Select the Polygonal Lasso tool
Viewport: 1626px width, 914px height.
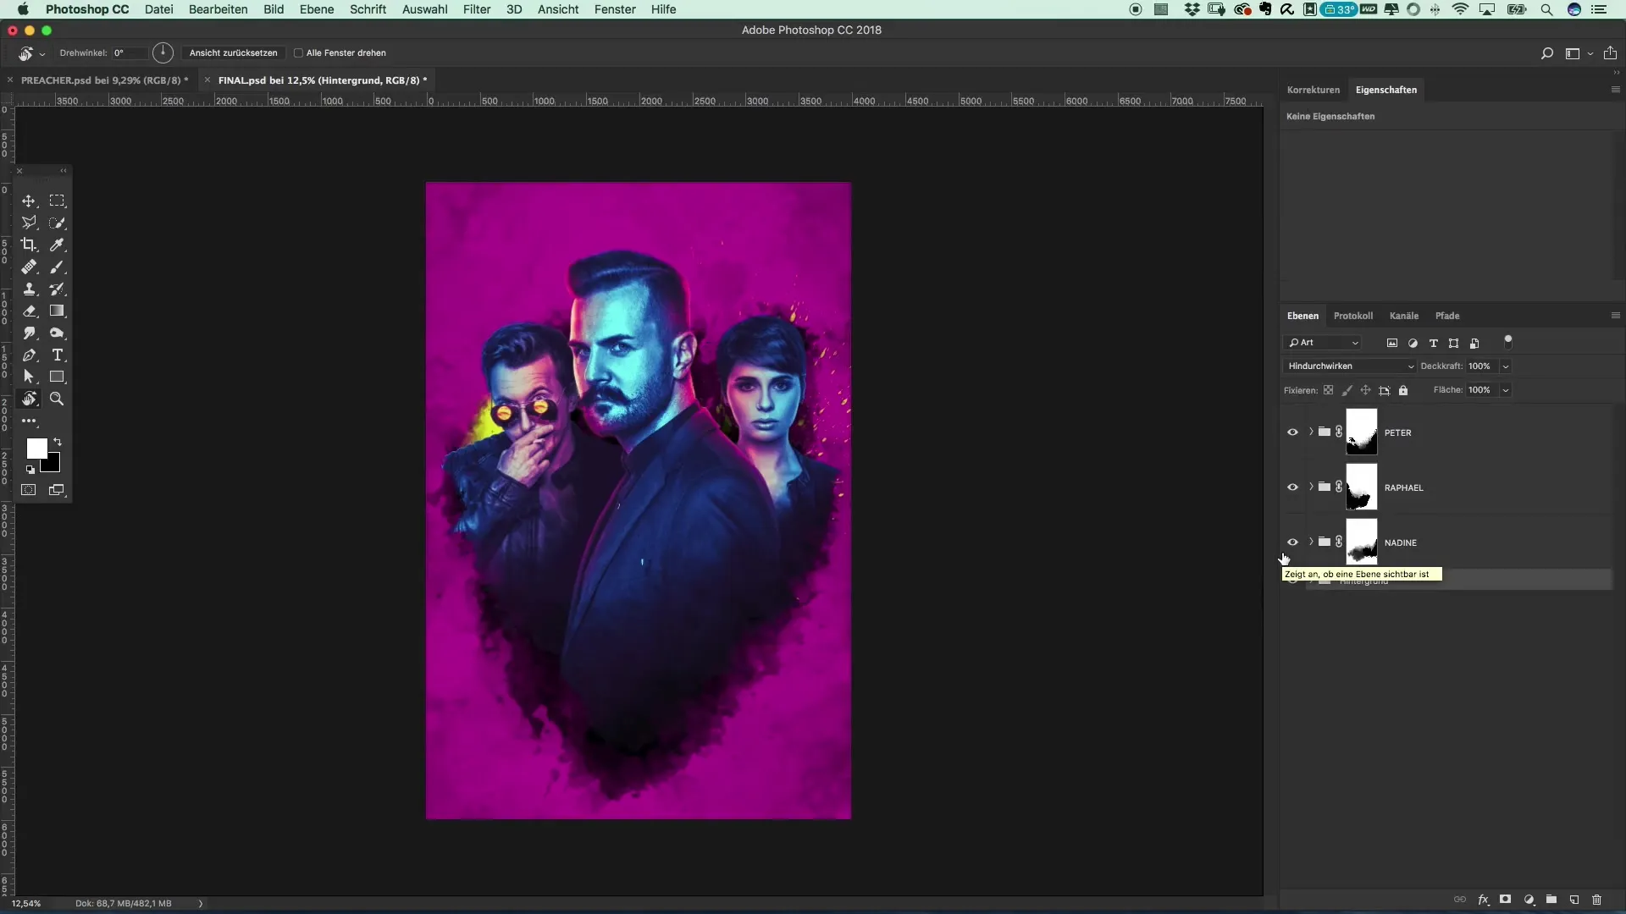coord(29,223)
